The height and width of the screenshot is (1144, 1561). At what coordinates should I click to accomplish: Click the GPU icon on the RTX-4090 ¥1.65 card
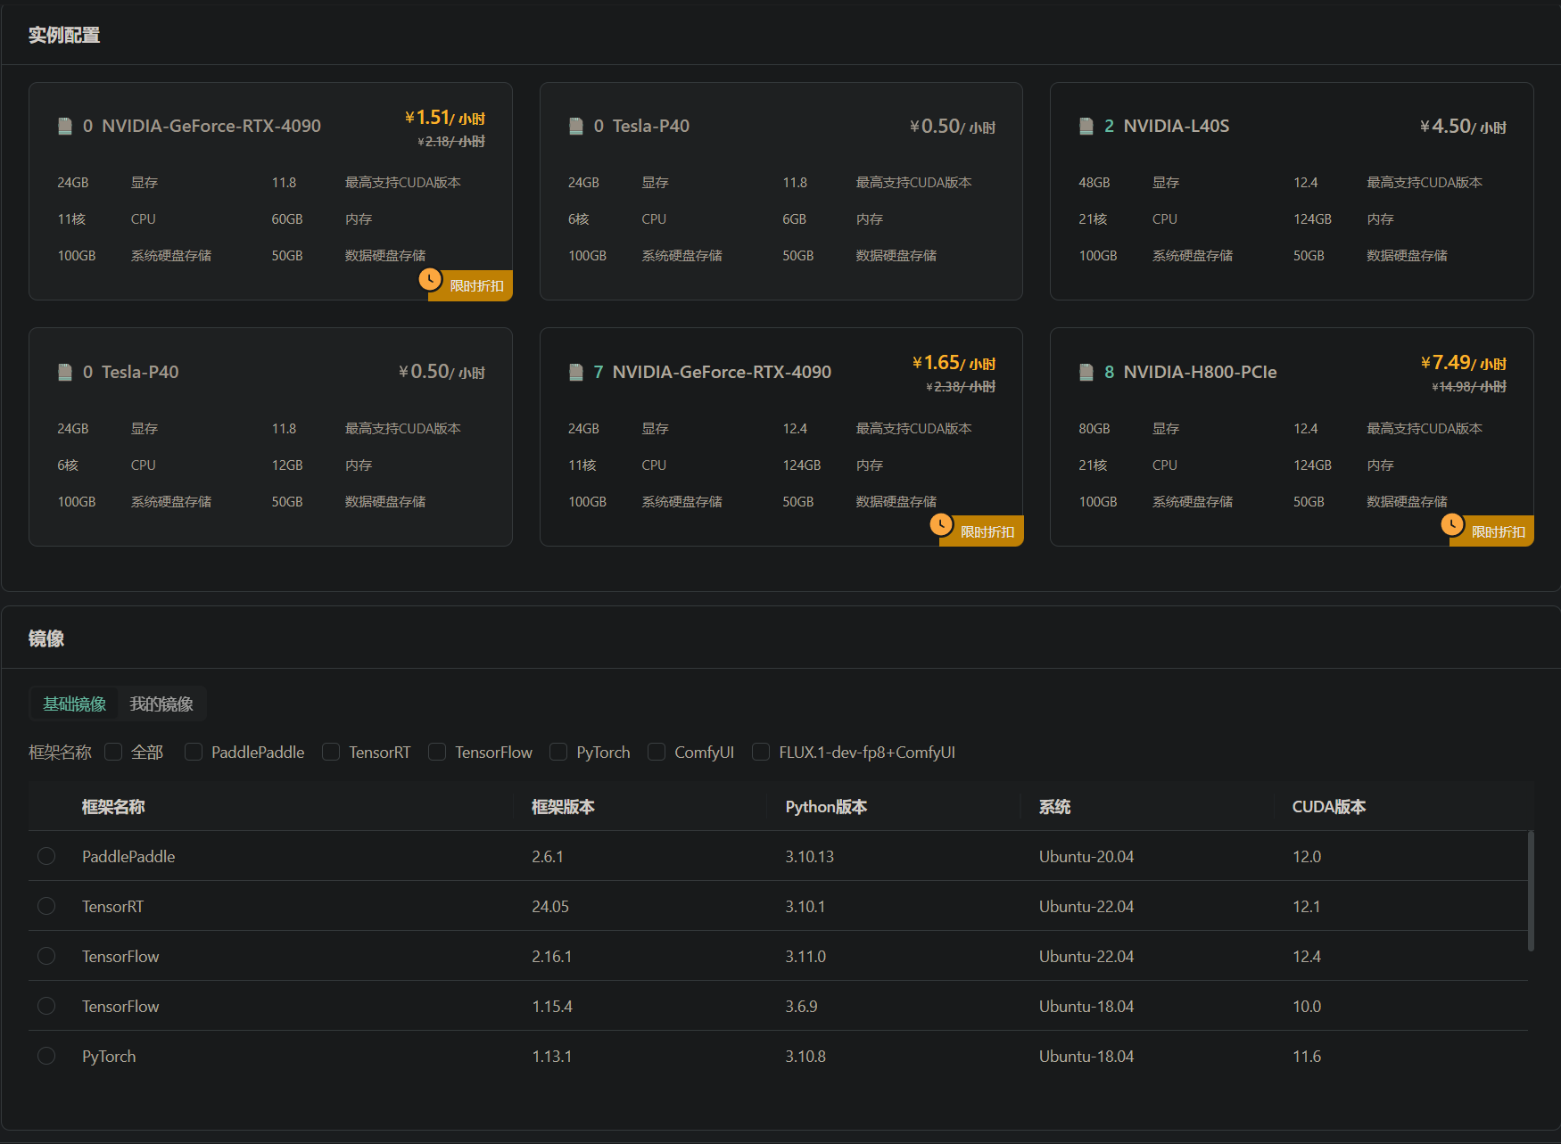576,372
